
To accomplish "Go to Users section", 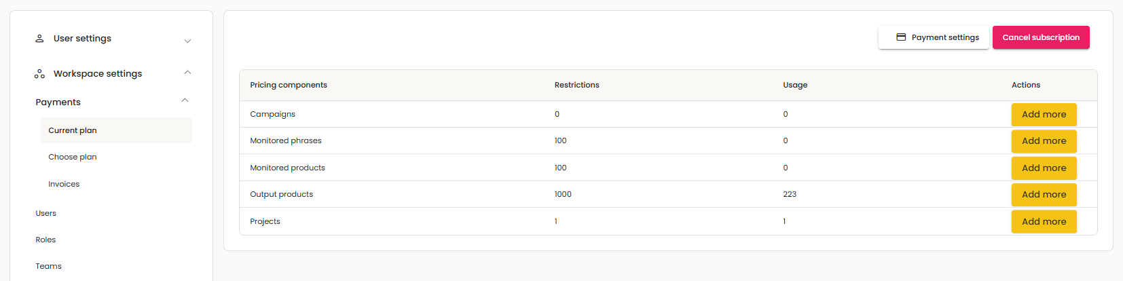I will coord(46,213).
